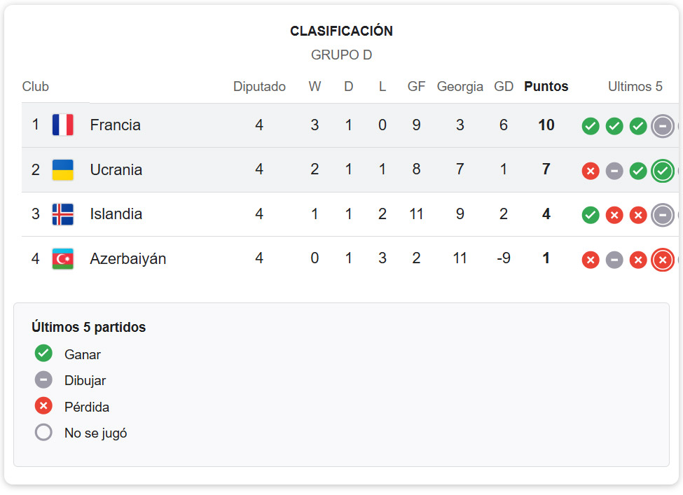Open the Francia team link
Screen dimensions: 683x495
point(116,124)
